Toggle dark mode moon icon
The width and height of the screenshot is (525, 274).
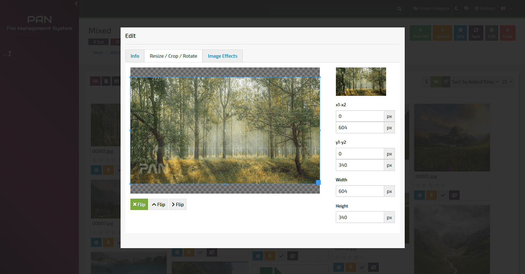click(x=457, y=9)
